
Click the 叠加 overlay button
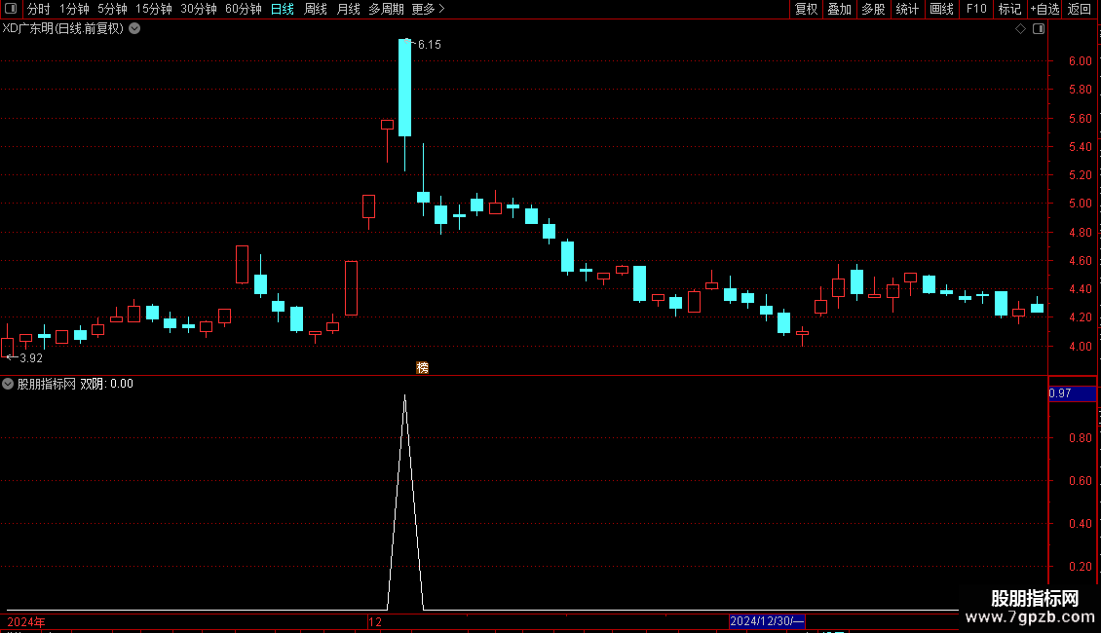tap(839, 9)
